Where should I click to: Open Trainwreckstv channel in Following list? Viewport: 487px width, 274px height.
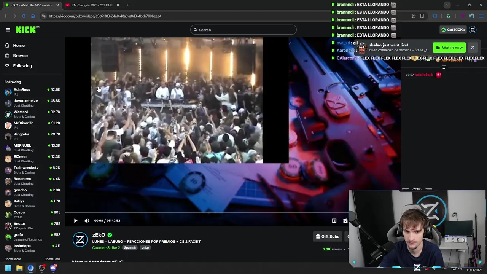click(32, 170)
